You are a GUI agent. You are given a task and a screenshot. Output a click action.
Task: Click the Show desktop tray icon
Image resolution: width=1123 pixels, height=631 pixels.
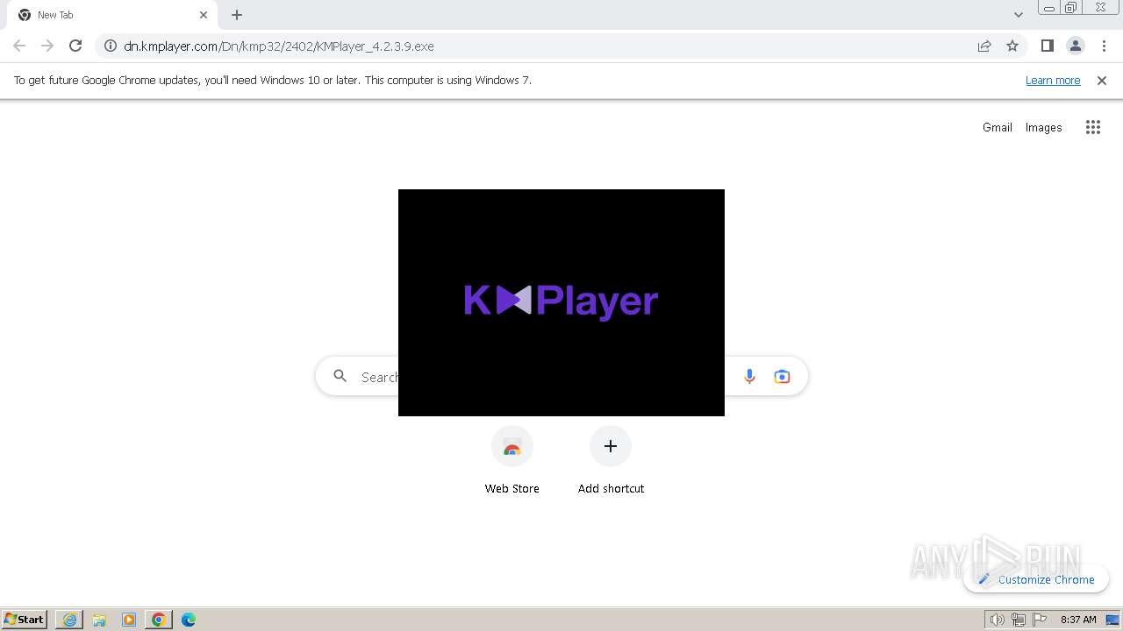click(x=1113, y=620)
